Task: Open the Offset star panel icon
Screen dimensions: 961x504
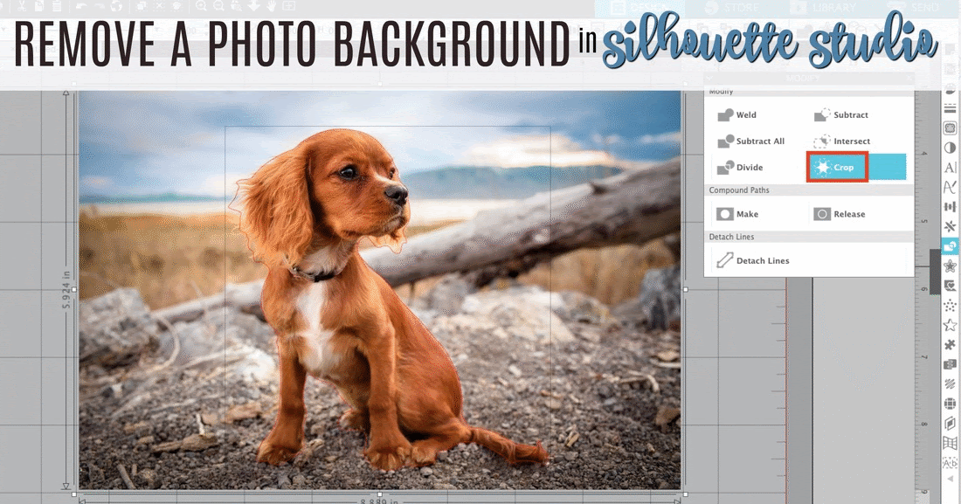Action: point(950,266)
